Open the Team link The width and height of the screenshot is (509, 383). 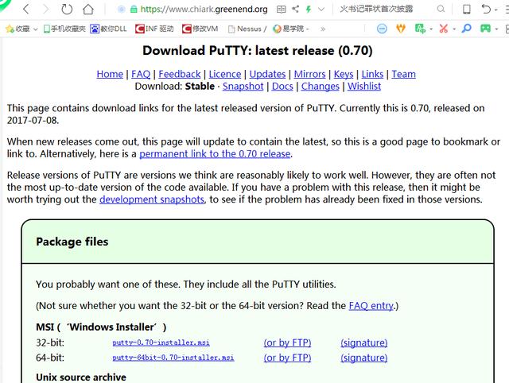tap(403, 74)
